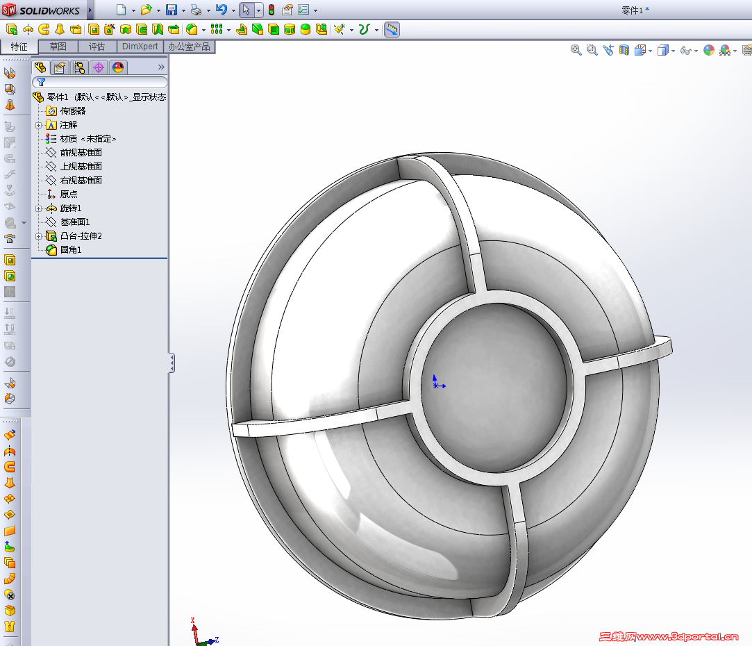The image size is (752, 646).
Task: Open ConfigurationManager tab icon
Action: pyautogui.click(x=79, y=67)
